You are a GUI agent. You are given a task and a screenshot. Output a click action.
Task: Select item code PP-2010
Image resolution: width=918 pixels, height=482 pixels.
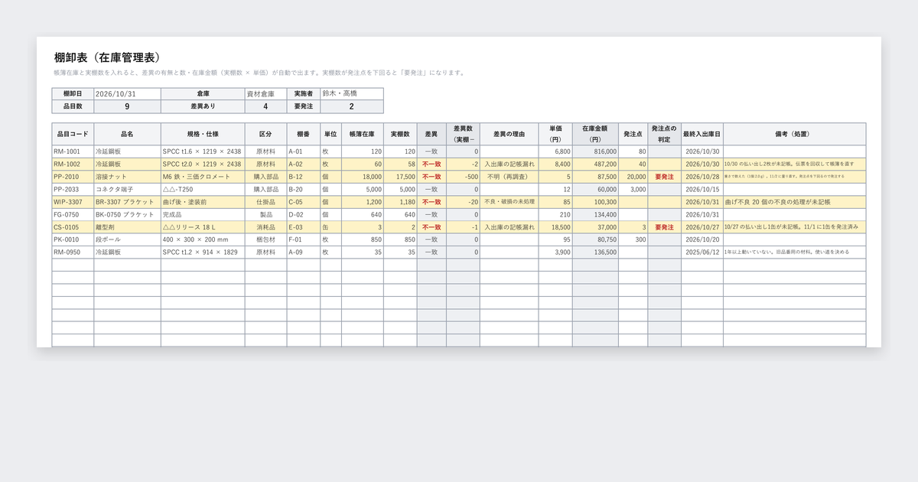(x=73, y=177)
